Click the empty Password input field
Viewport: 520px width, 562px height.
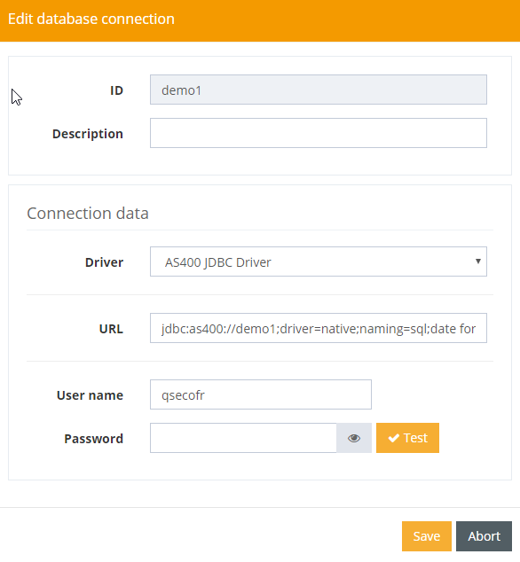point(243,438)
